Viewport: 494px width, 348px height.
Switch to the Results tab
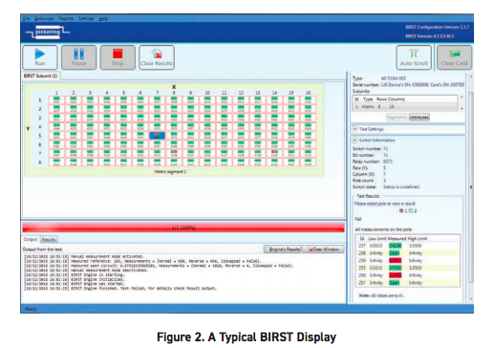49,239
